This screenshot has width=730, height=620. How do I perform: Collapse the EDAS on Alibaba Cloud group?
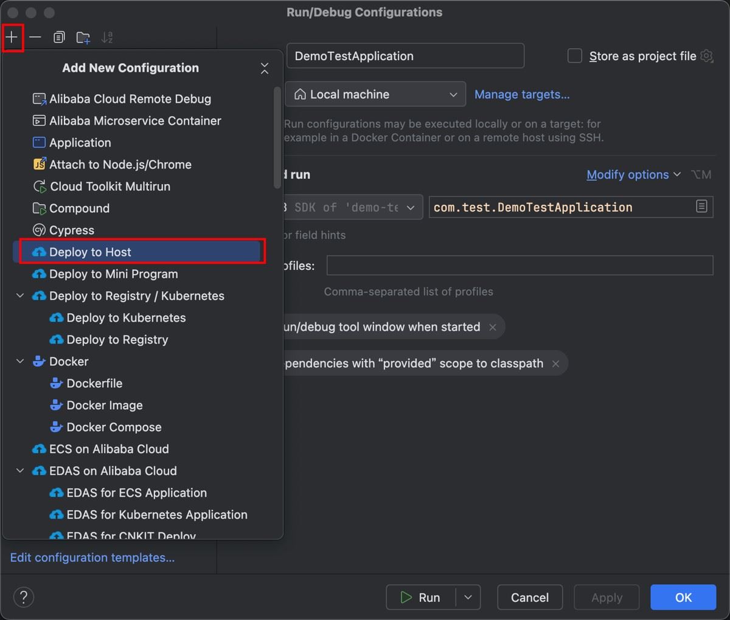click(20, 470)
